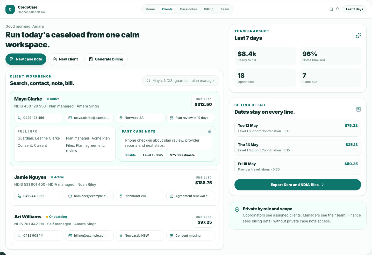Click calendar icon for Consent missing
This screenshot has width=372, height=255.
coord(171,236)
